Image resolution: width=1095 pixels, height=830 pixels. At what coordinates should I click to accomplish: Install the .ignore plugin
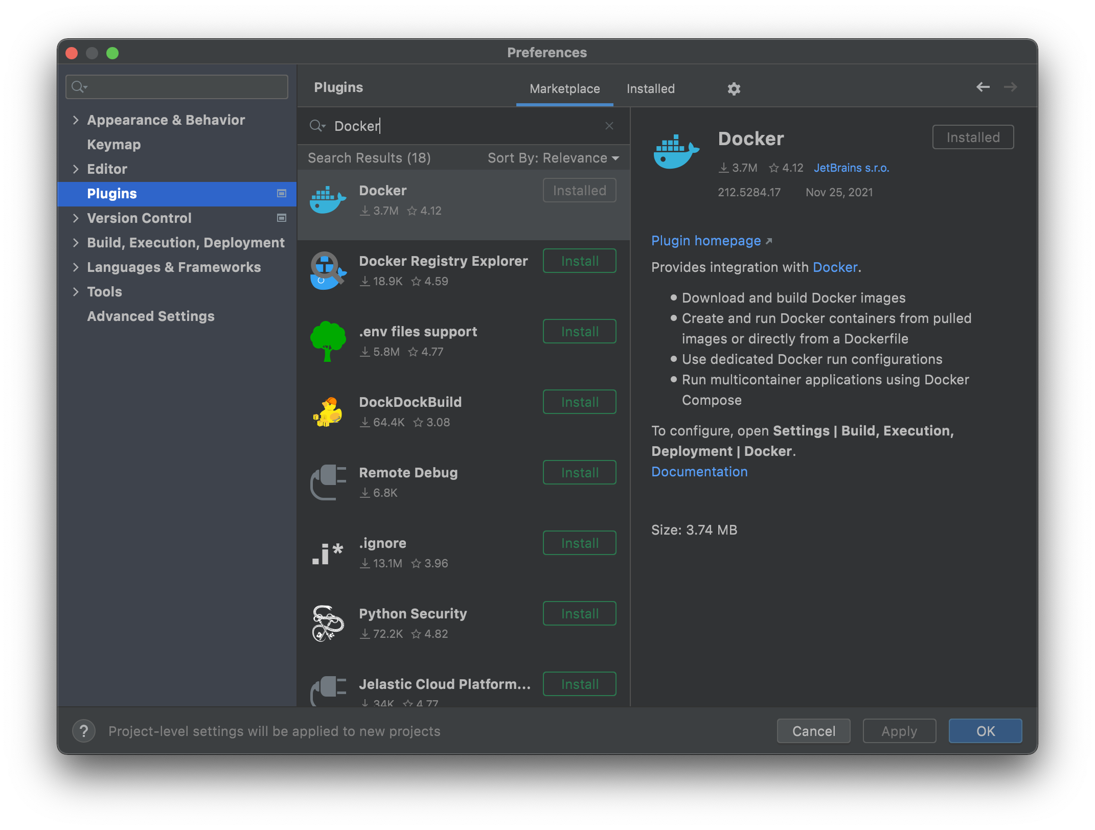point(579,543)
